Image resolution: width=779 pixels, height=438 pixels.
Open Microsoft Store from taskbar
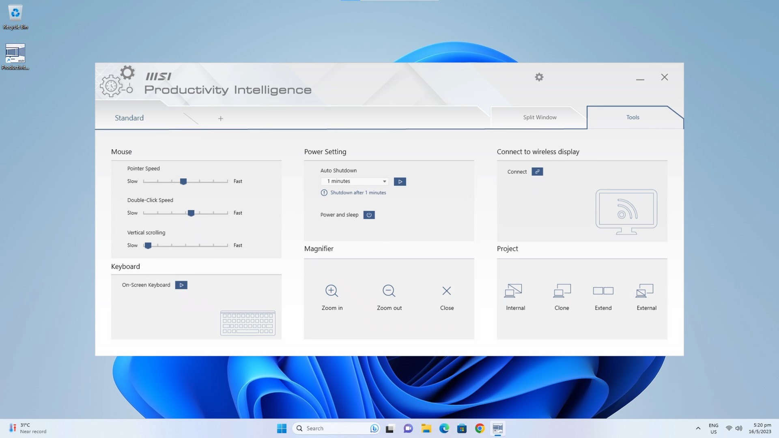point(462,428)
